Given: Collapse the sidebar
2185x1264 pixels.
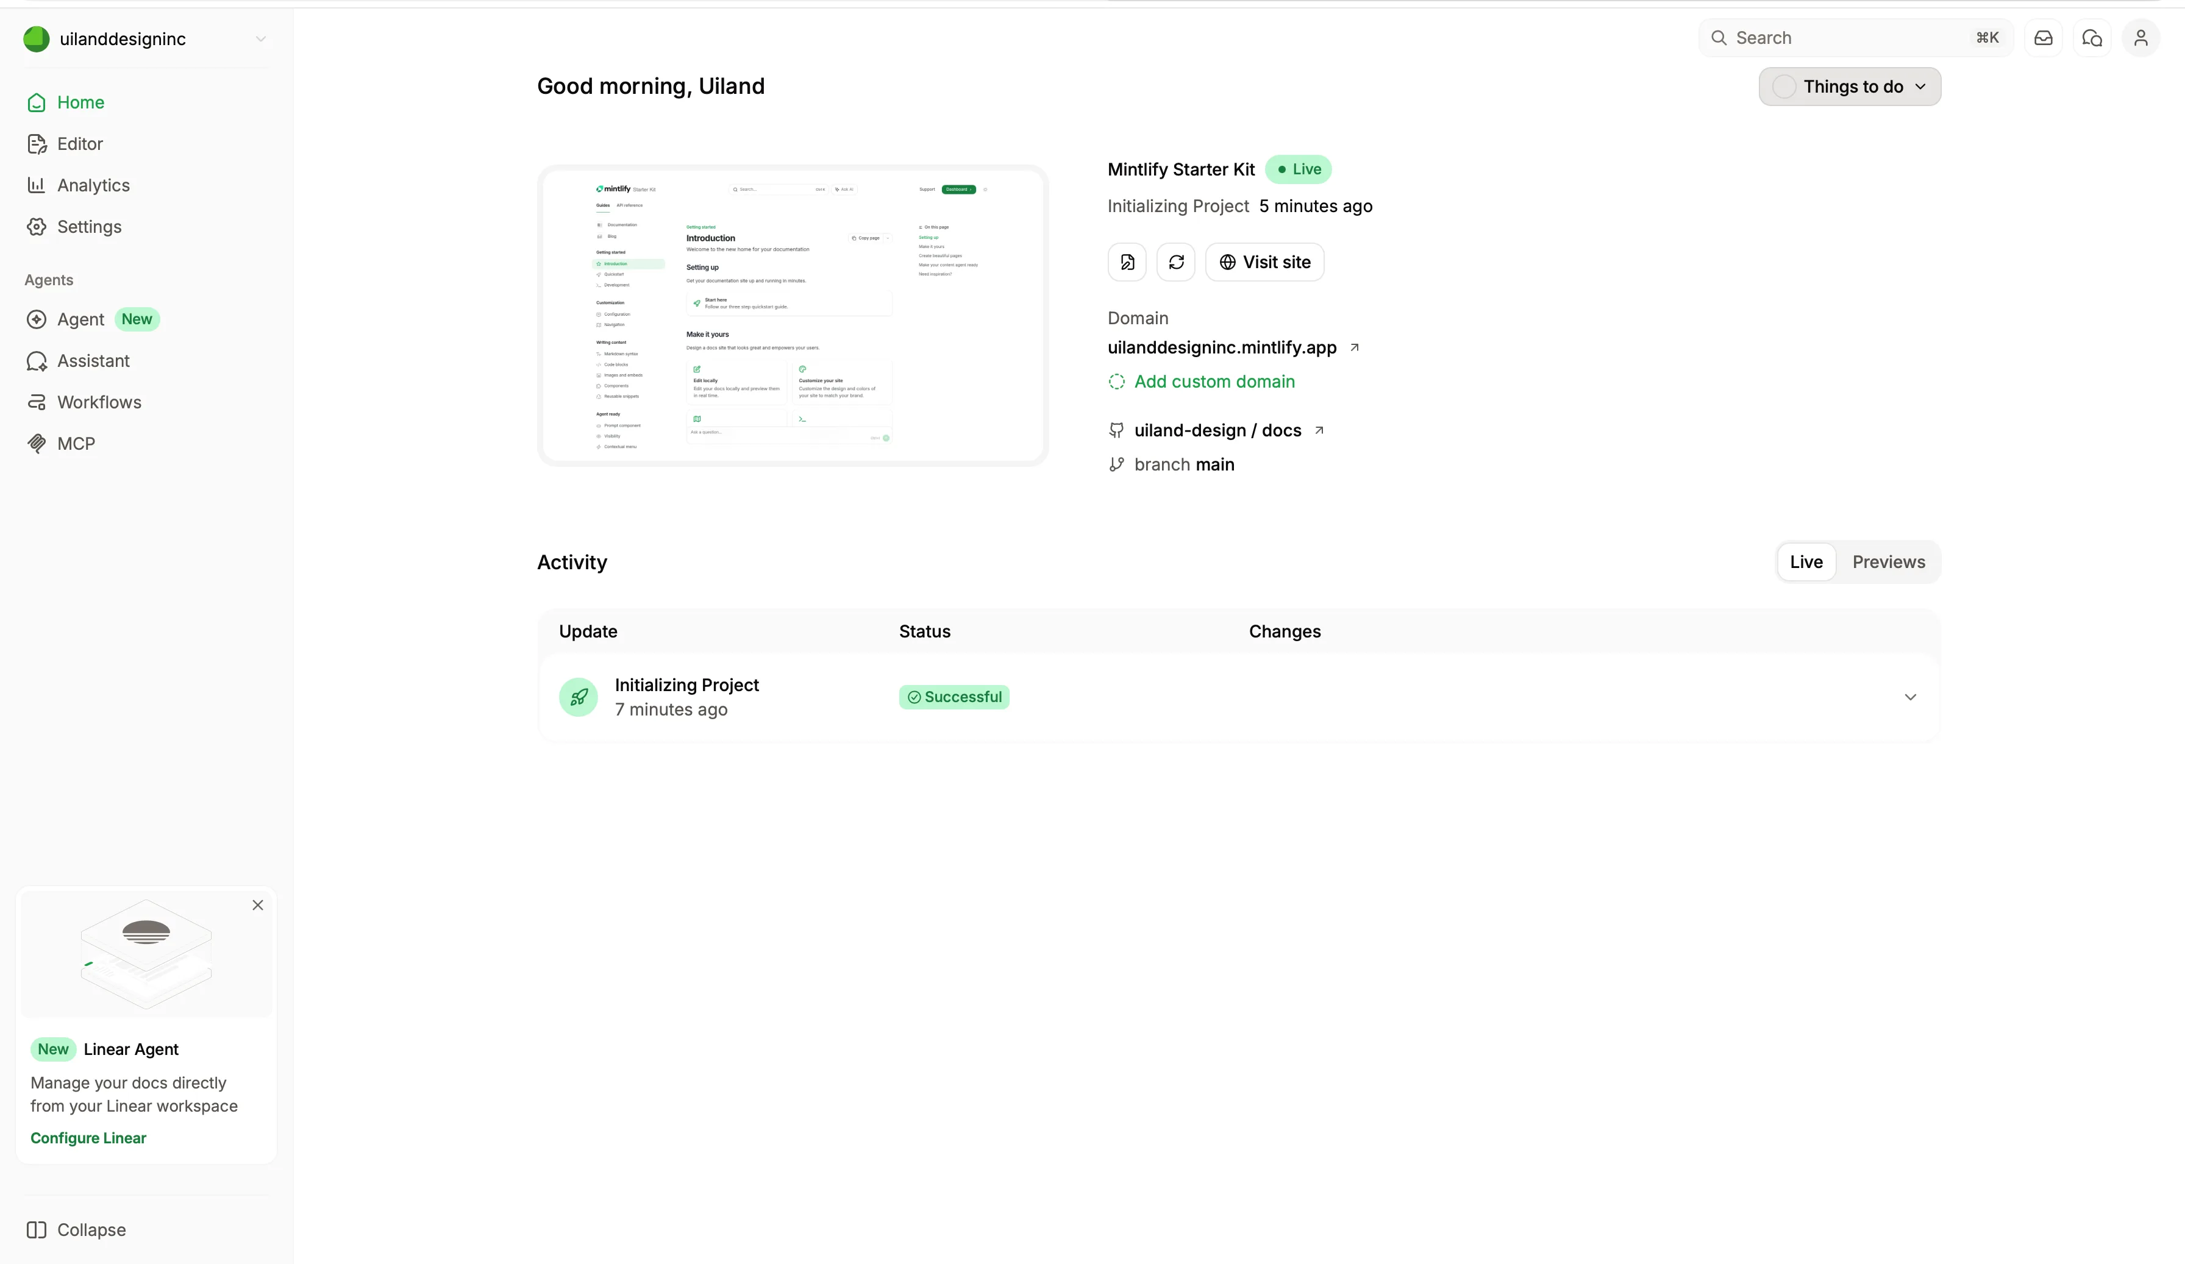Looking at the screenshot, I should [76, 1231].
